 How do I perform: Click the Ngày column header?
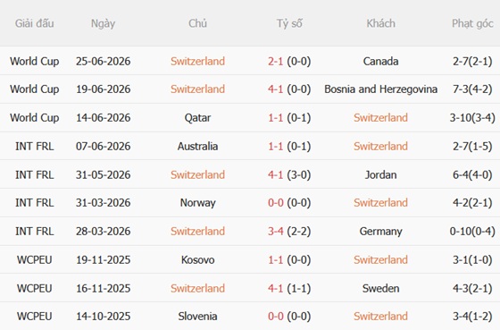coord(103,23)
